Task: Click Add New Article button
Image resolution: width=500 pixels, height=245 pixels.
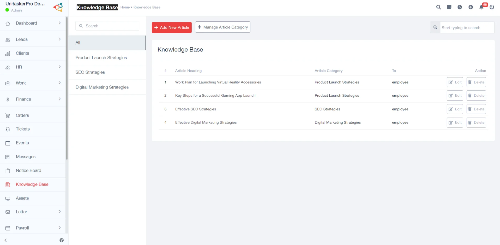Action: coord(172,27)
